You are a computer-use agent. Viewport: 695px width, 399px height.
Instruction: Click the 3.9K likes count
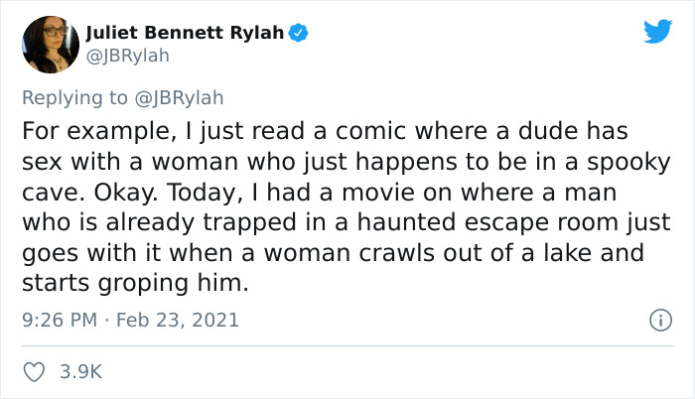pyautogui.click(x=80, y=372)
